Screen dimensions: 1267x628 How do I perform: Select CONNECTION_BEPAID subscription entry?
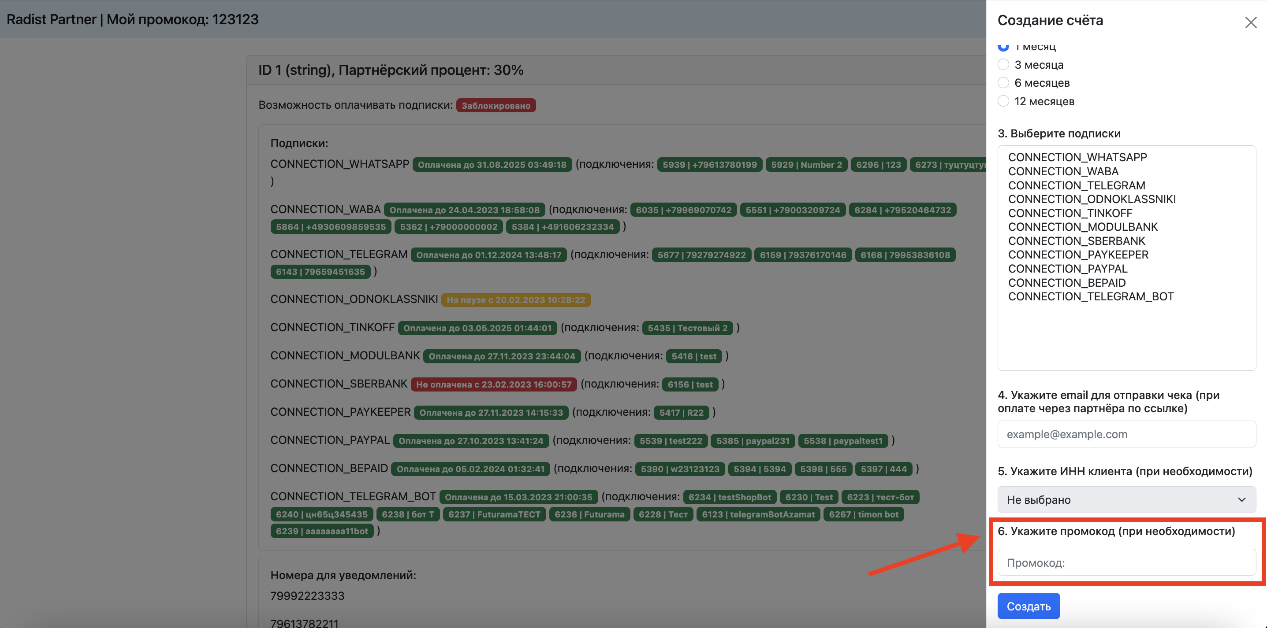tap(1066, 283)
